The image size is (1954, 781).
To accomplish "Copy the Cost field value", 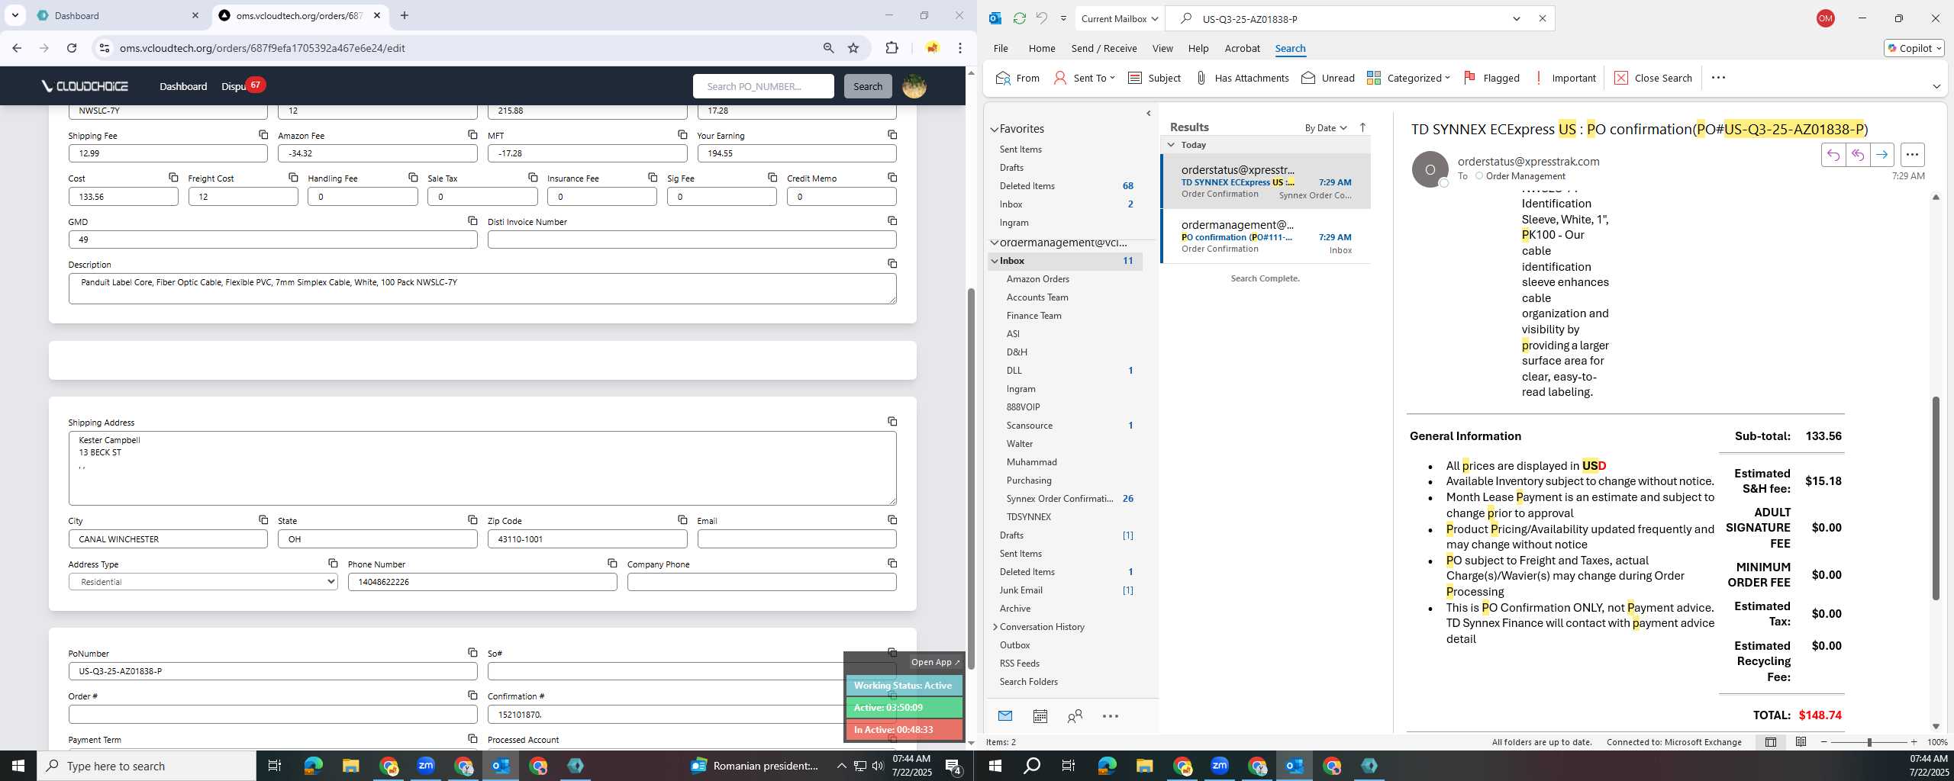I will (173, 177).
